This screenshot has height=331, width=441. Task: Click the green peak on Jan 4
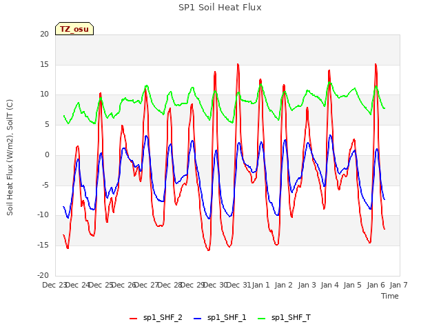click(x=329, y=83)
